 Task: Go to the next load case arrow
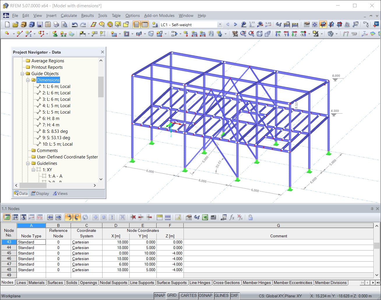pyautogui.click(x=235, y=25)
